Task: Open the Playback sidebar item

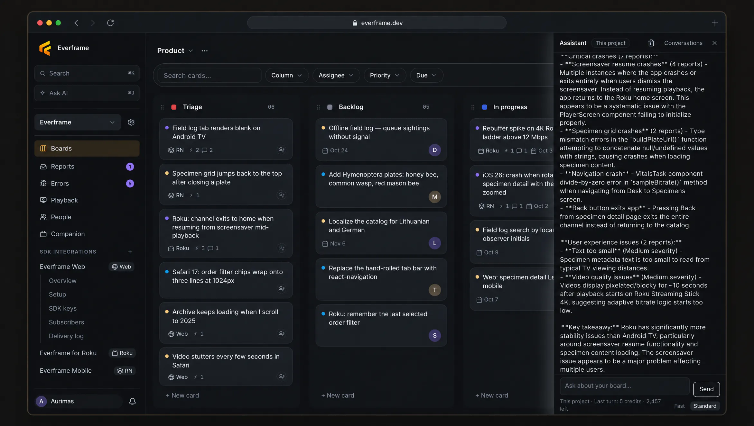Action: point(87,200)
